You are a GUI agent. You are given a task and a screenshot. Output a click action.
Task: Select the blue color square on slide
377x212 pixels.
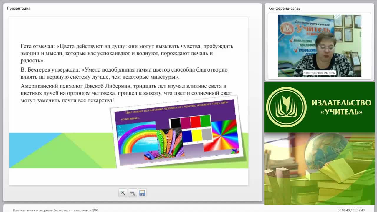[x=187, y=136]
